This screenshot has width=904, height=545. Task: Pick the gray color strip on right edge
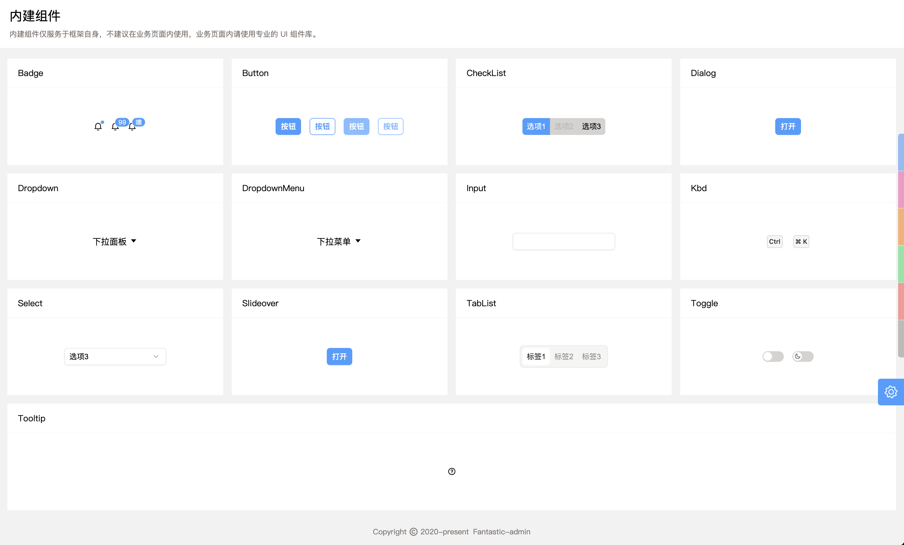[901, 338]
